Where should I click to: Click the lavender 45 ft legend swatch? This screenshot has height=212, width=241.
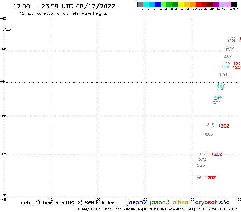click(x=222, y=4)
